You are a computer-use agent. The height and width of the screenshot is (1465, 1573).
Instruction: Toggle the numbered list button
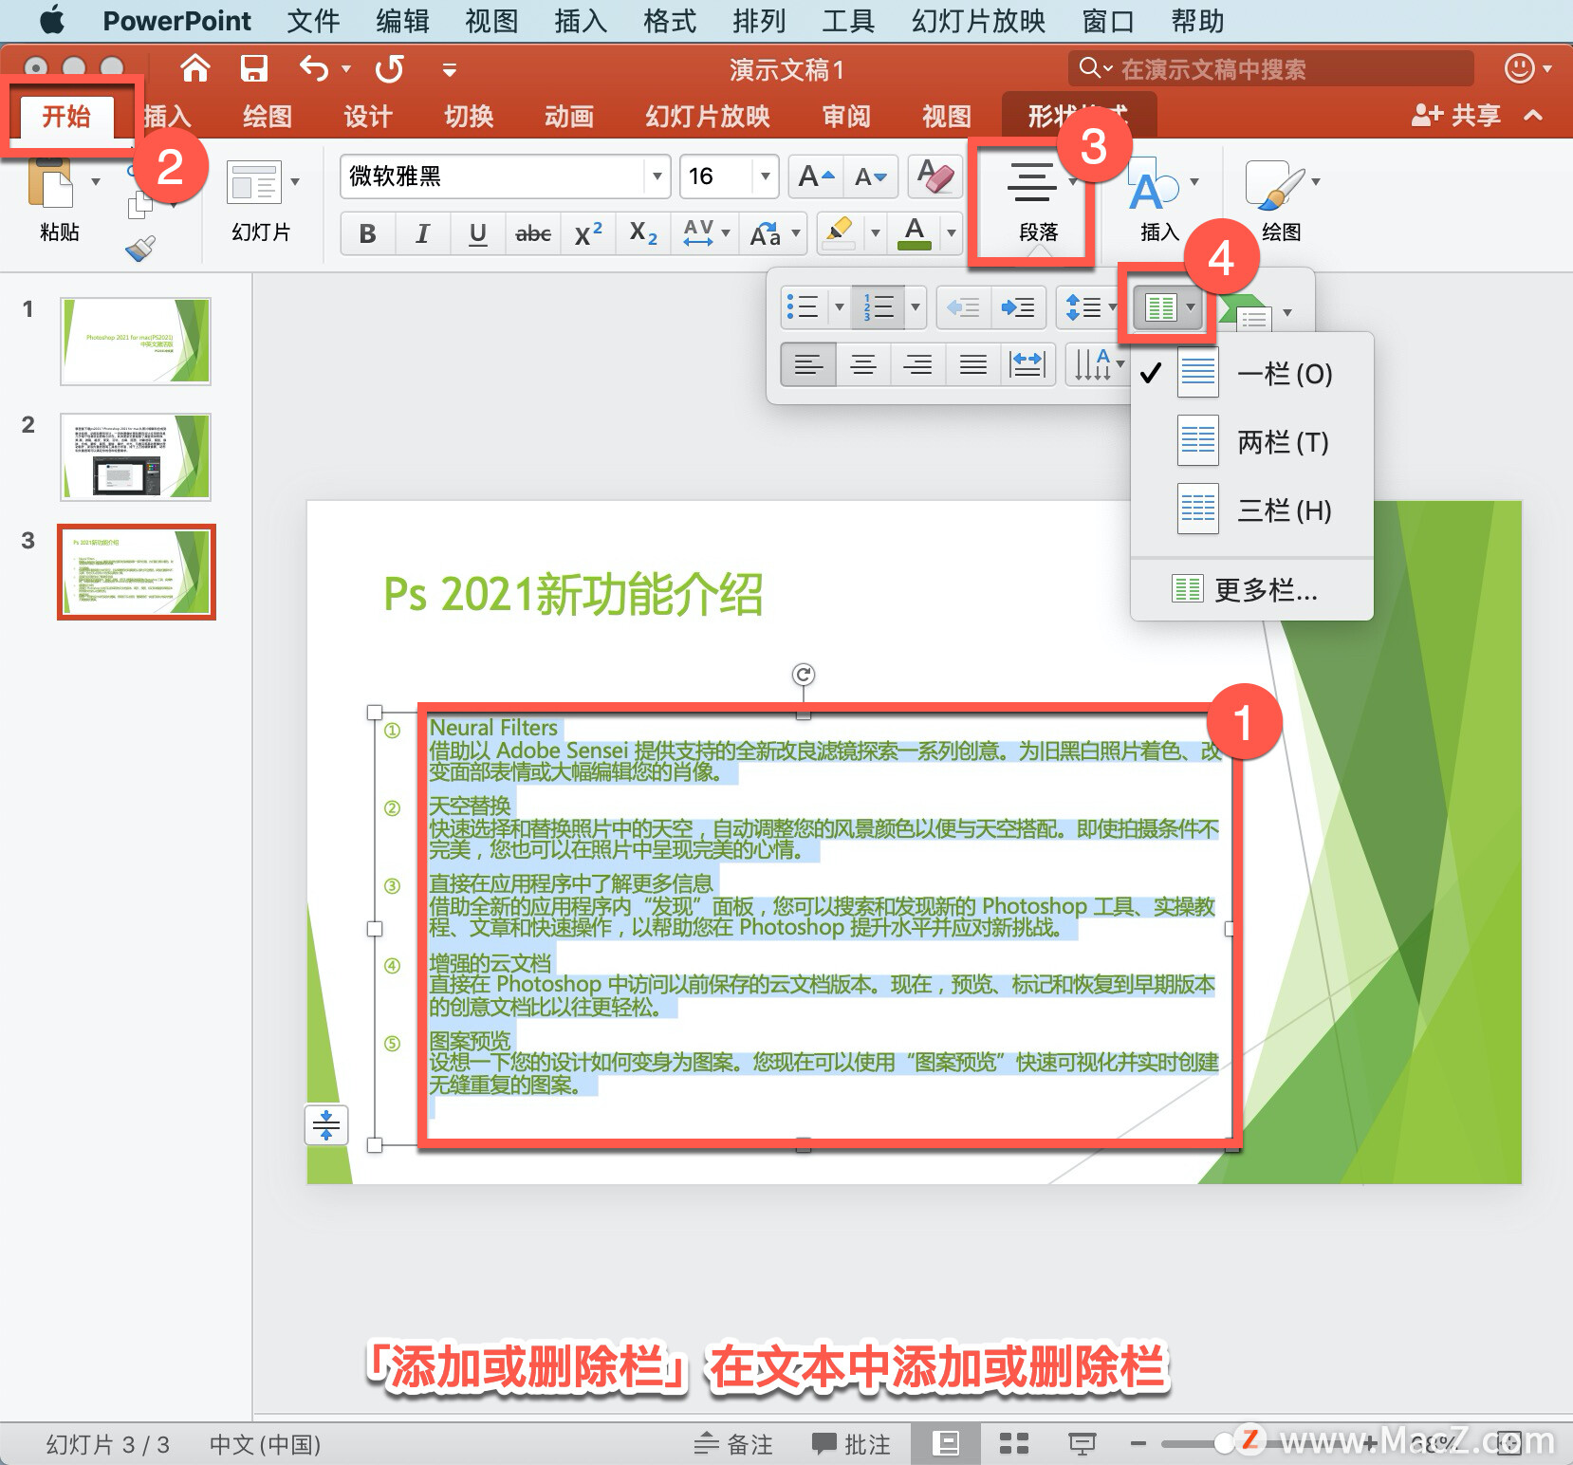coord(878,307)
